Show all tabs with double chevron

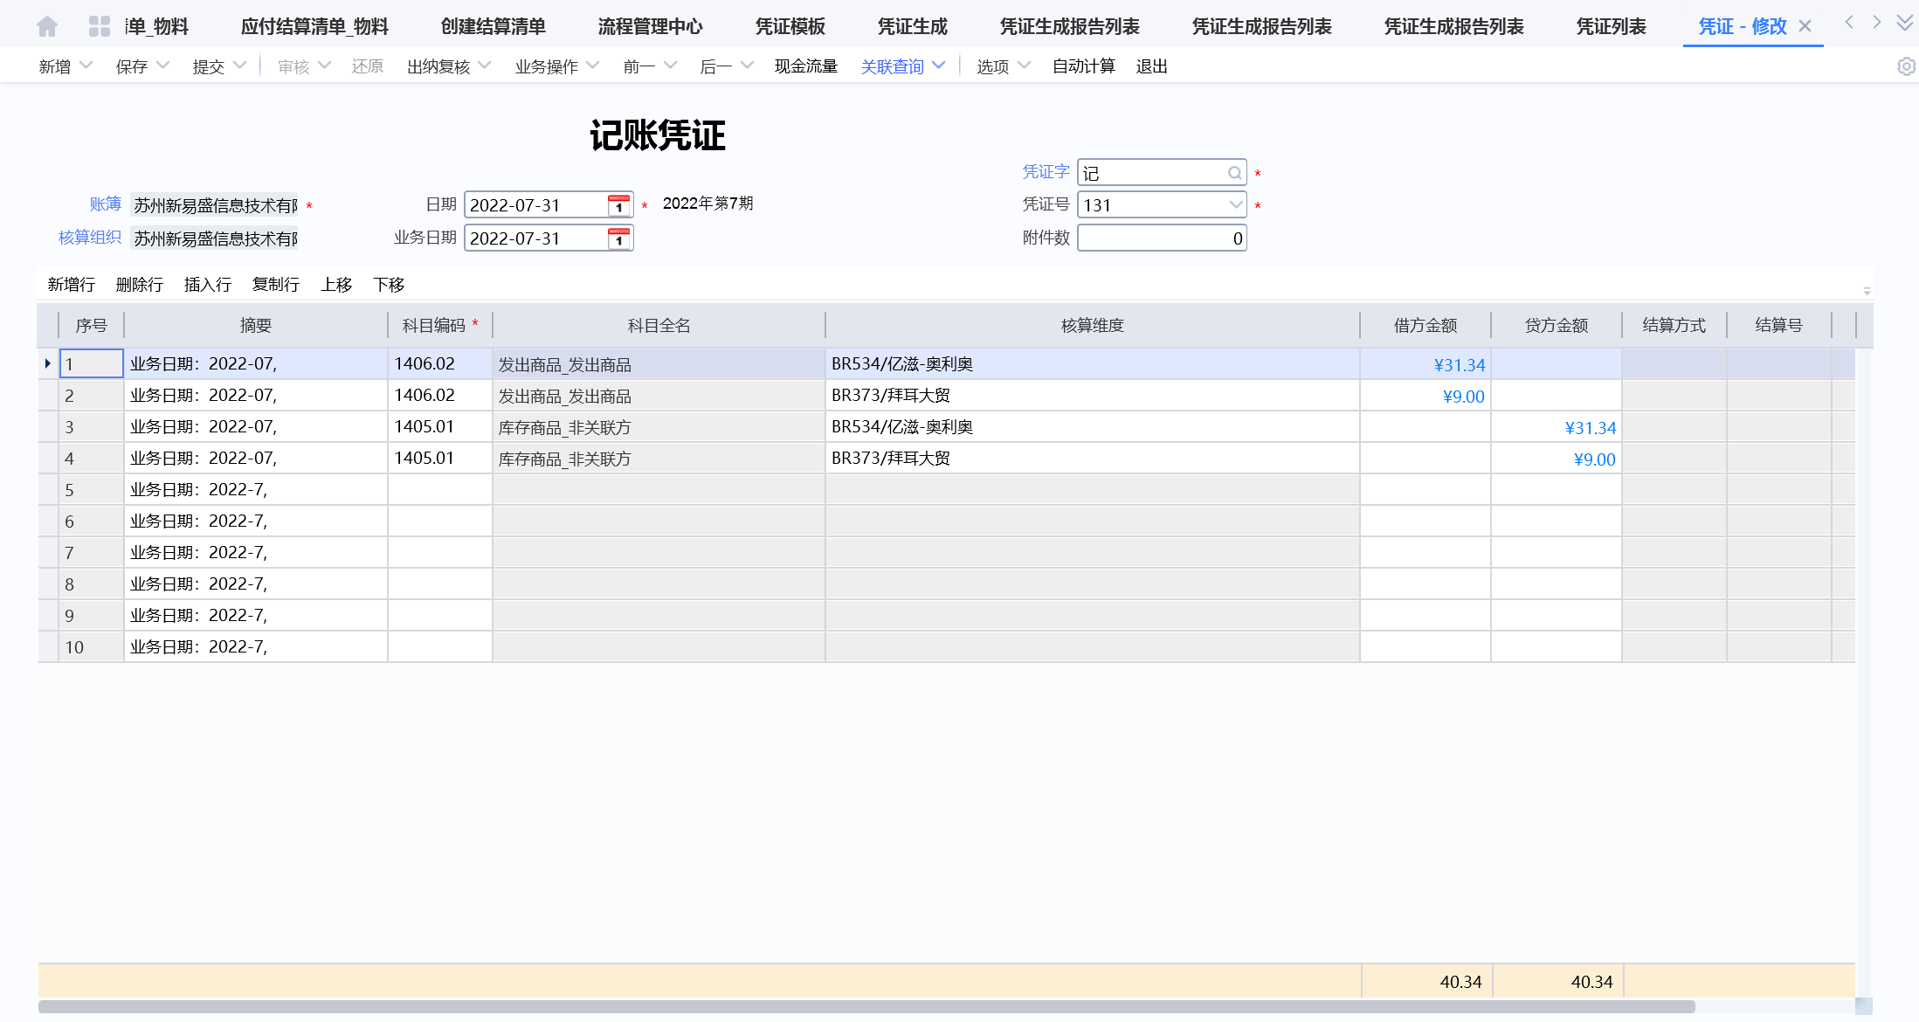pos(1905,24)
